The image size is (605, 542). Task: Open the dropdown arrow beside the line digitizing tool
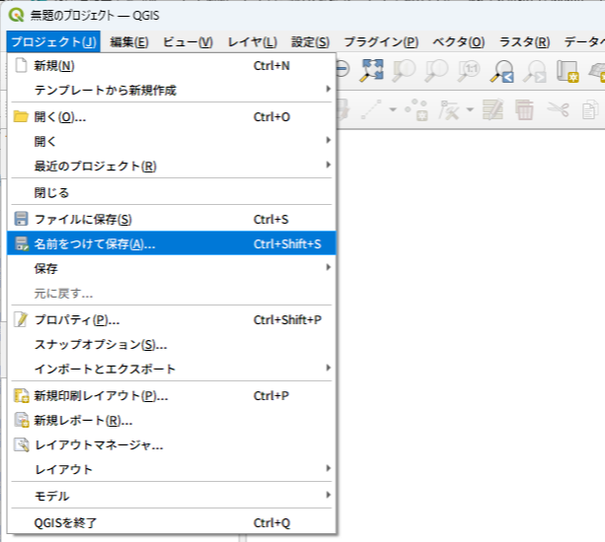click(393, 109)
